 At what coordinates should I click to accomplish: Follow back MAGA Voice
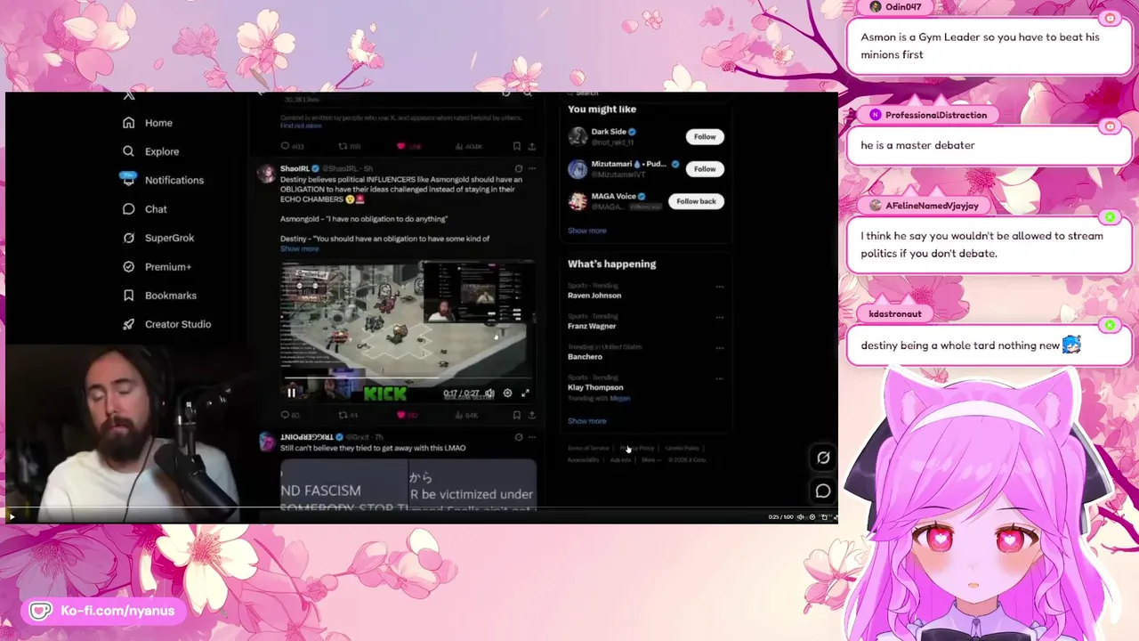tap(696, 201)
